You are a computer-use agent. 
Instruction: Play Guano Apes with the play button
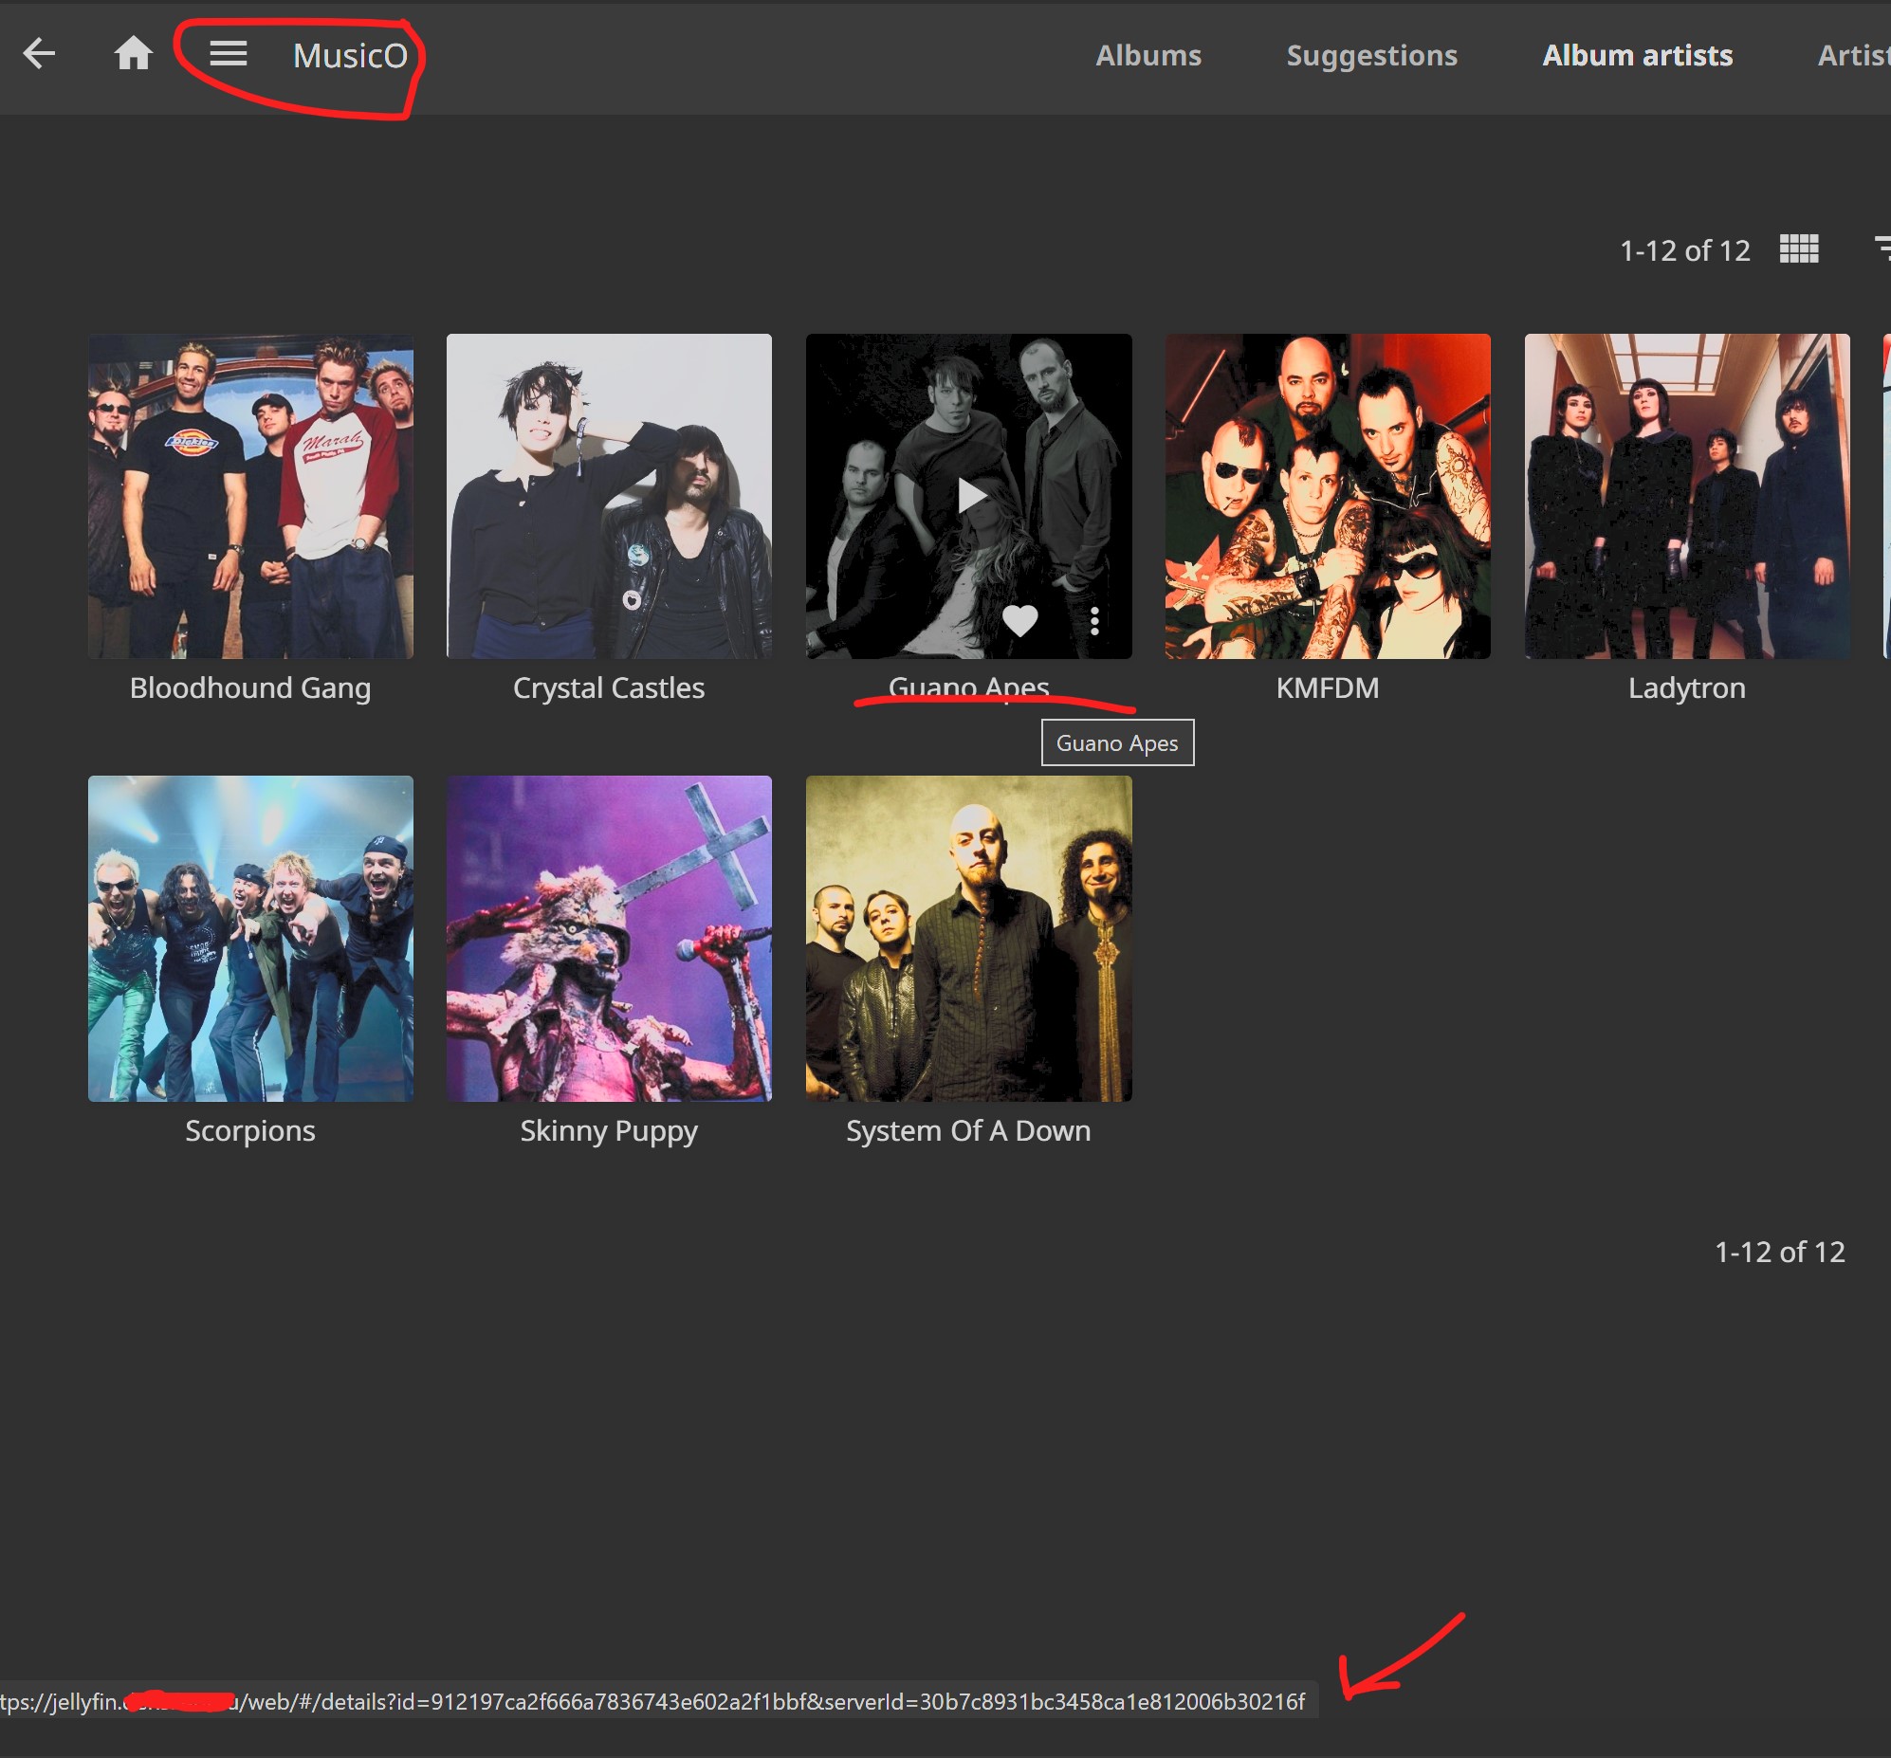(x=969, y=496)
